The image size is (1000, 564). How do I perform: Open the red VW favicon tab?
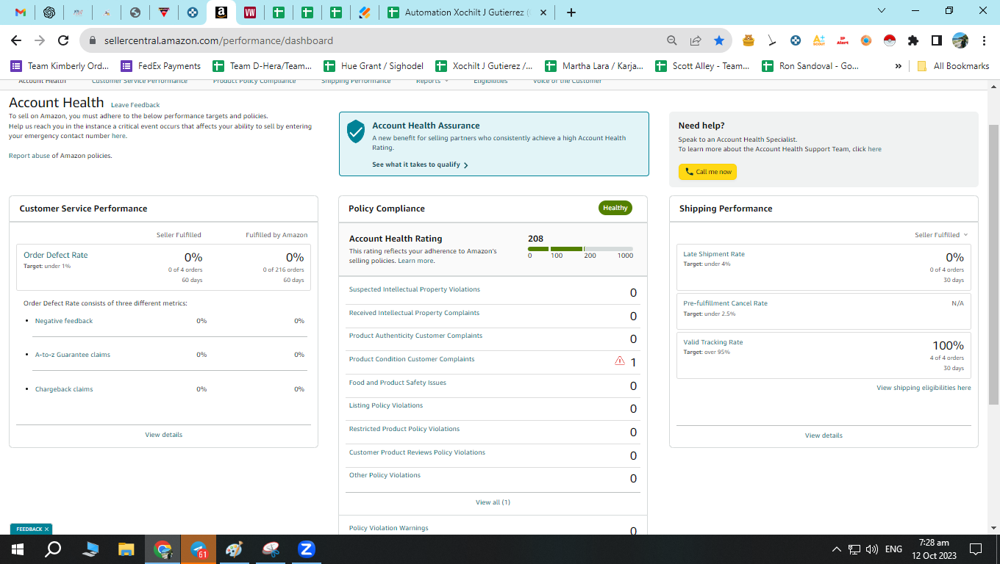249,12
